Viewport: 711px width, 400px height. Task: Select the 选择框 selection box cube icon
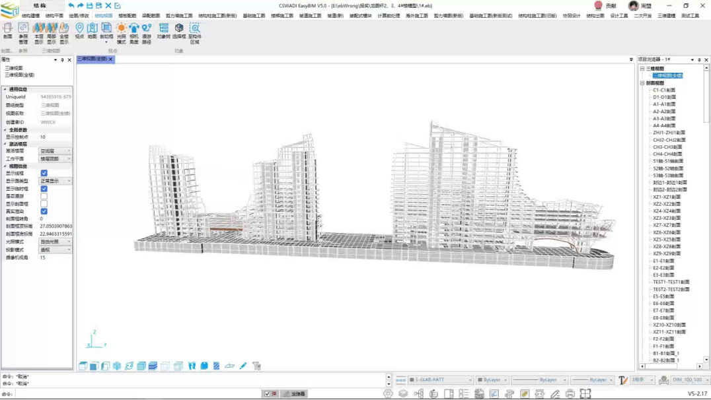tap(179, 28)
